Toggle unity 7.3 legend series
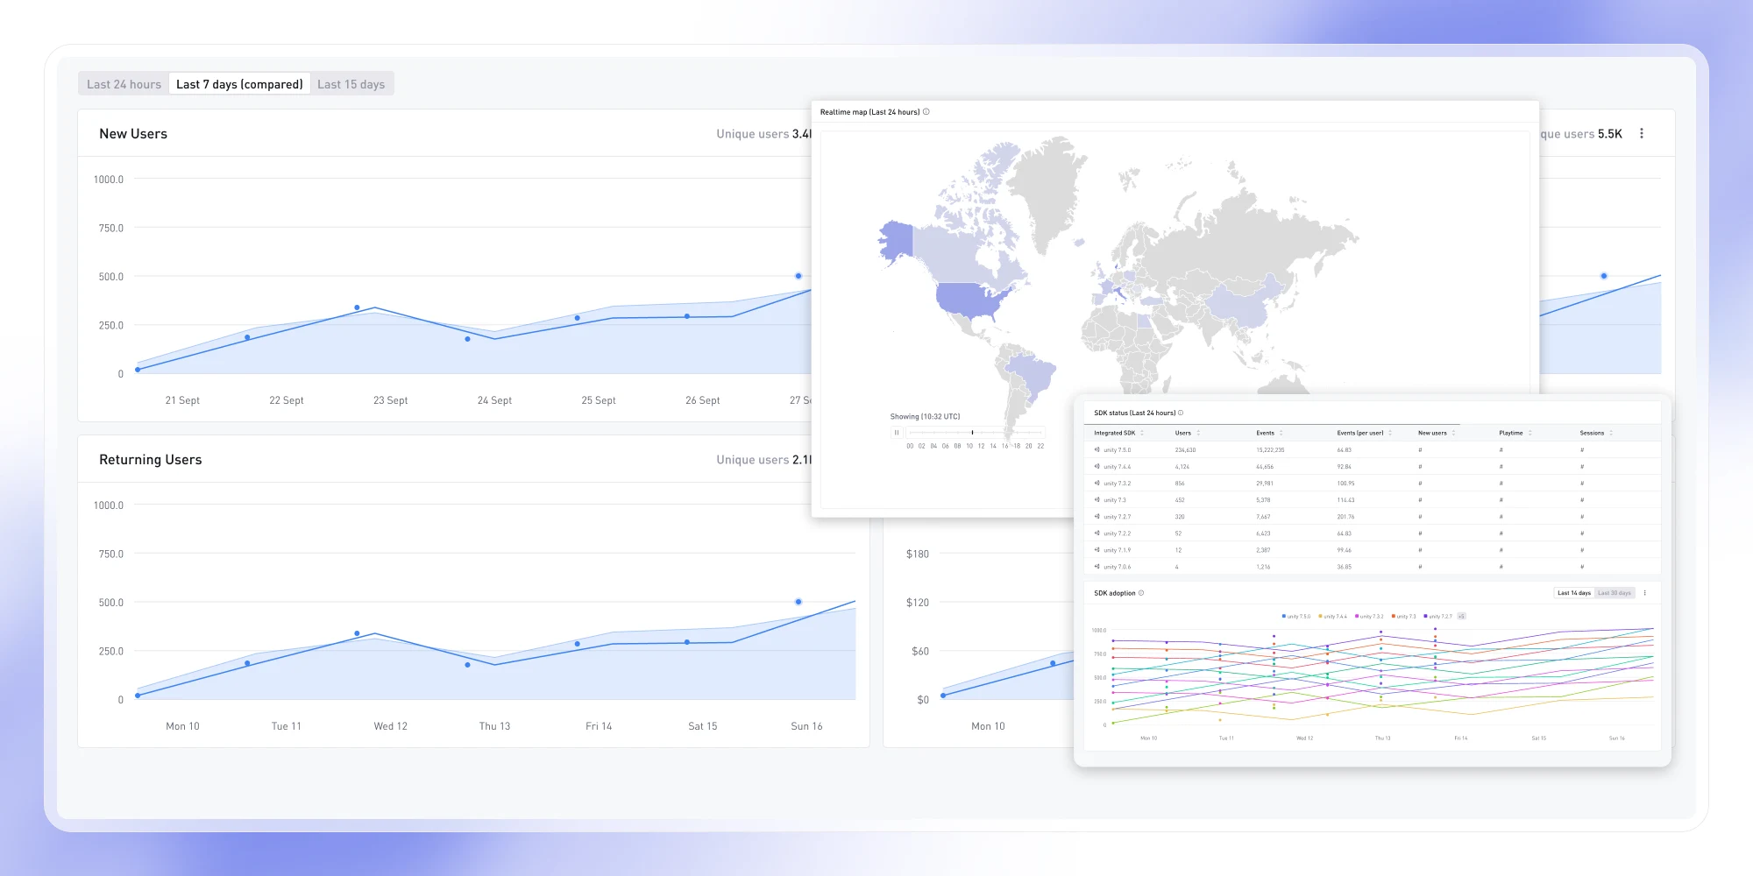Screen dimensions: 1753x876 (1403, 616)
